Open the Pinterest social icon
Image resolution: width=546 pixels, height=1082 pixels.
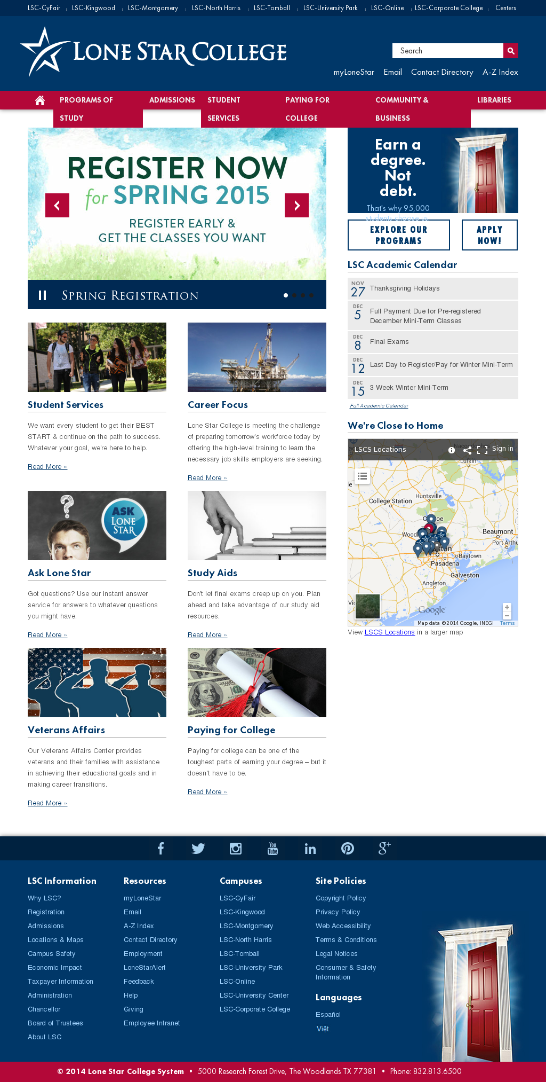coord(347,848)
